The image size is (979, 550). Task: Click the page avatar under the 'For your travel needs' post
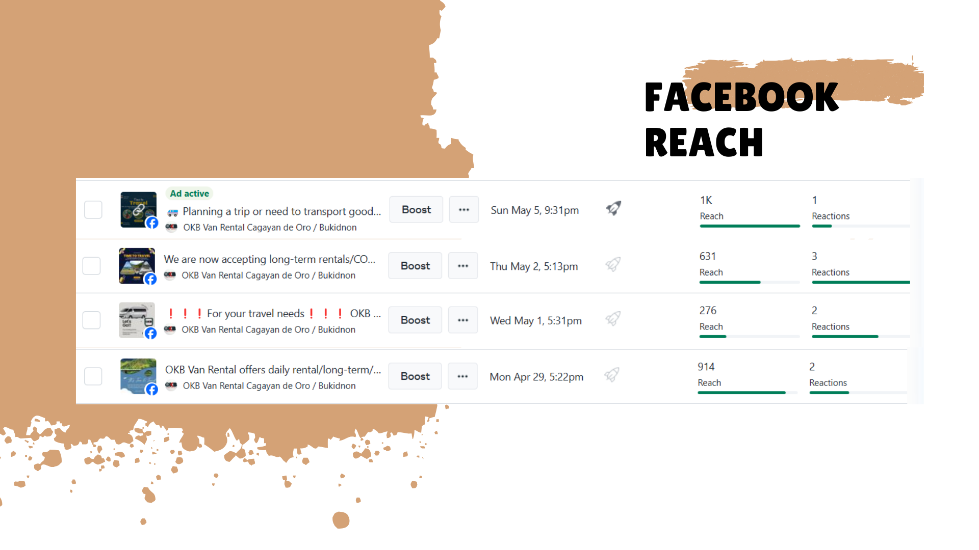170,329
